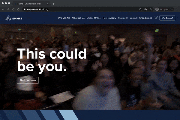
Task: Open the shopping cart icon
Action: click(x=156, y=18)
